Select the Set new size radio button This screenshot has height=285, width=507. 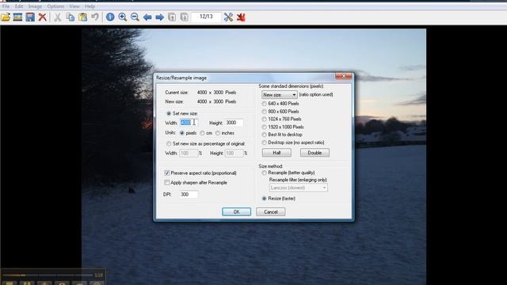pos(169,113)
